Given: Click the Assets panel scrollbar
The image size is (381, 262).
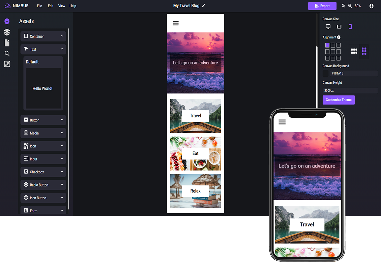Looking at the screenshot, I should (69, 119).
